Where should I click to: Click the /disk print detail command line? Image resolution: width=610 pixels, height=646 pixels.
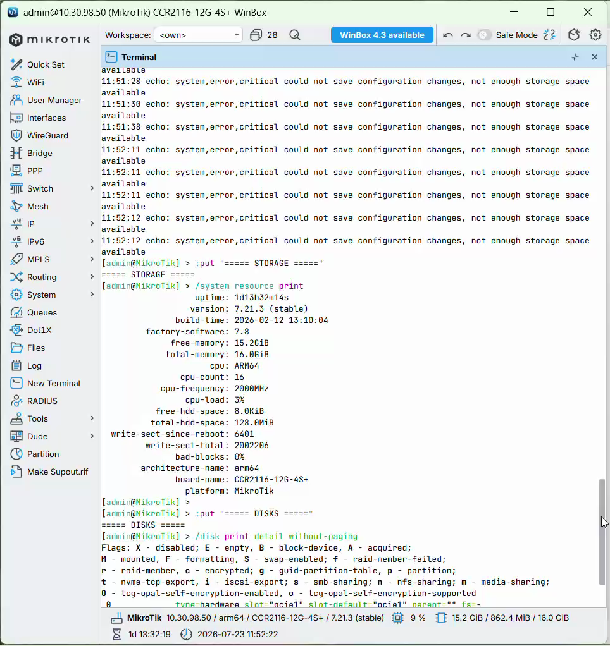tap(276, 537)
